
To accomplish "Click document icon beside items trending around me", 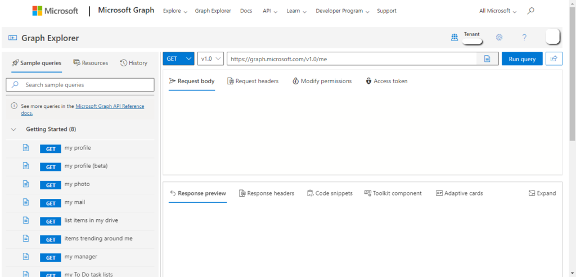I will [26, 238].
